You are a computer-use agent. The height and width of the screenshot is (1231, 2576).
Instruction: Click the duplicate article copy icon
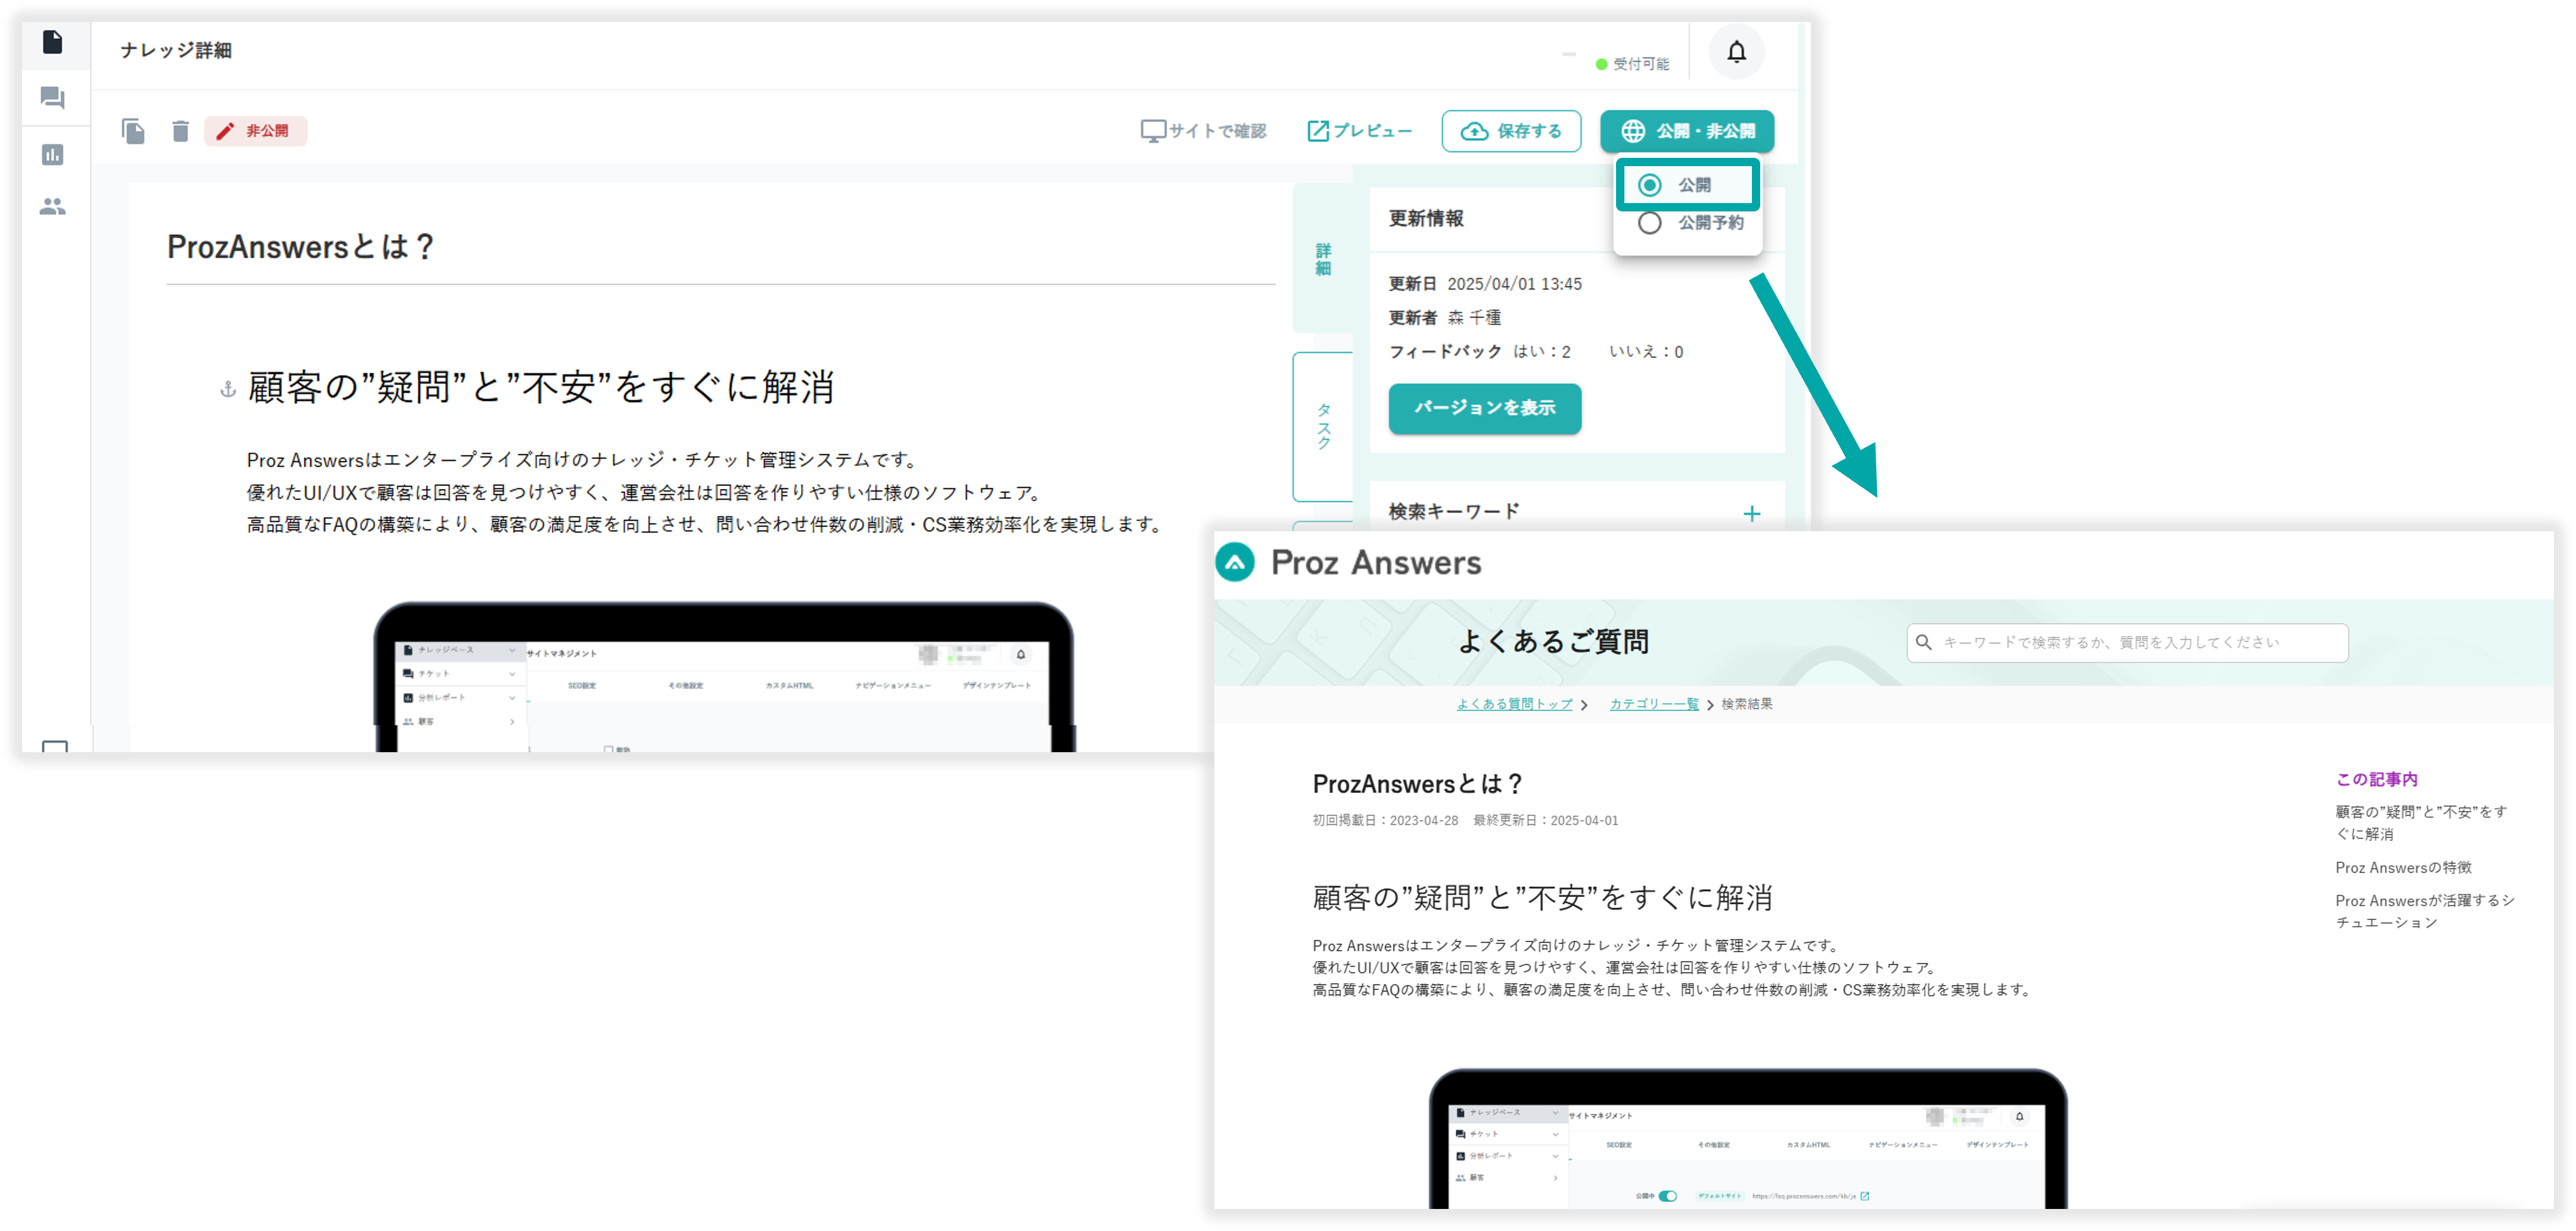point(133,131)
